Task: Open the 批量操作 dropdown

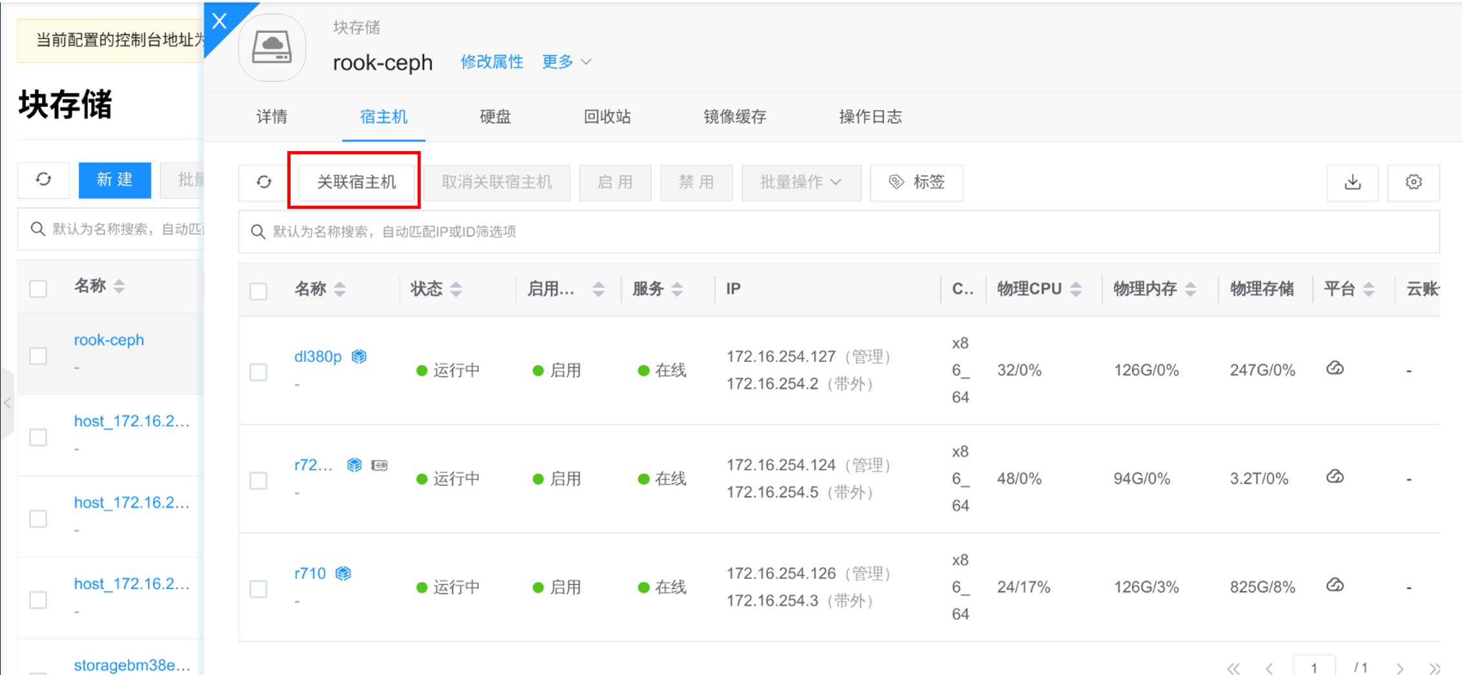Action: coord(801,183)
